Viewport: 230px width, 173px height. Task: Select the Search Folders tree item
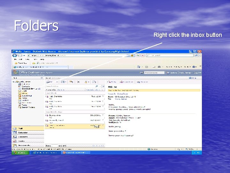(27, 107)
